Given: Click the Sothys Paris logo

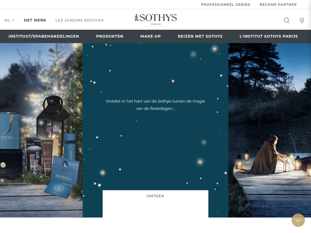Looking at the screenshot, I should click(155, 19).
